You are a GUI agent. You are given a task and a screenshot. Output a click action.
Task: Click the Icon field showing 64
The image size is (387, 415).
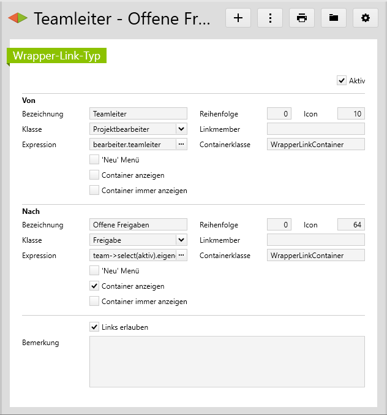point(351,225)
